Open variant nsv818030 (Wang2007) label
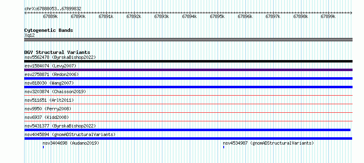Screen dimensions: 364x163 tap(49, 83)
